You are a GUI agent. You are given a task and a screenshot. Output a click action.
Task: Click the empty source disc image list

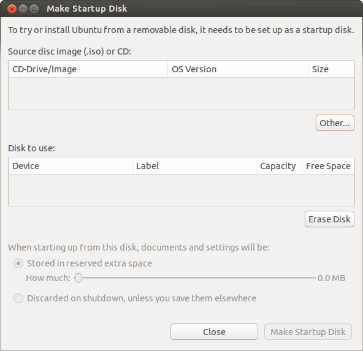(181, 94)
